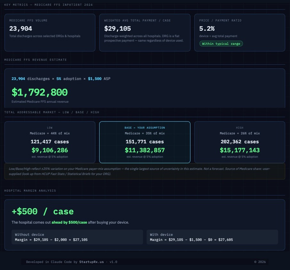Click '23,904' in the revenue formula

[x=18, y=79]
